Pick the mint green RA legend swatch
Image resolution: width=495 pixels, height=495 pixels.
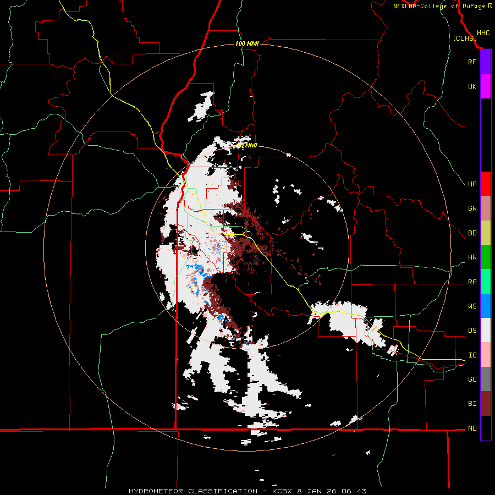(x=486, y=282)
